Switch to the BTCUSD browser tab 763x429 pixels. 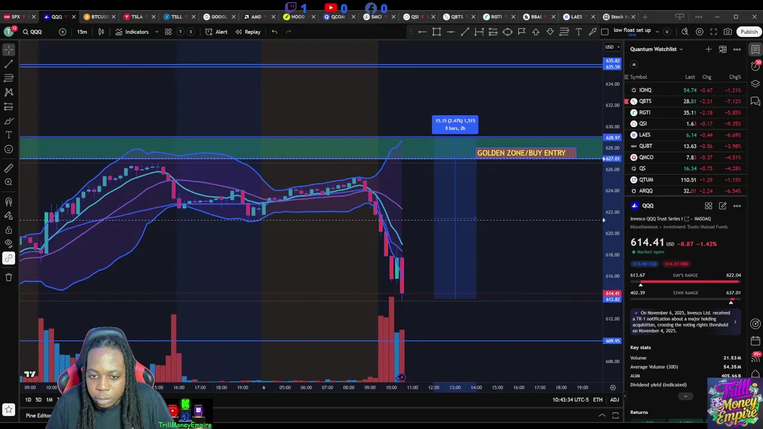(x=97, y=17)
